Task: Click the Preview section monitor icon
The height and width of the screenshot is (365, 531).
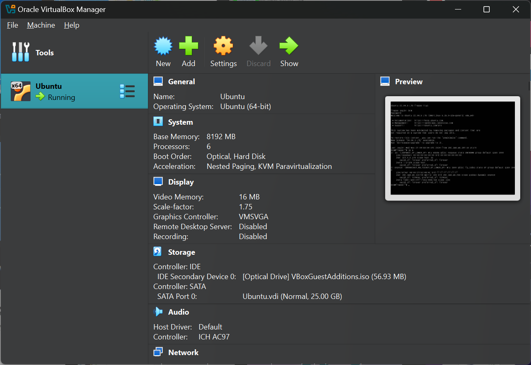Action: [x=385, y=81]
